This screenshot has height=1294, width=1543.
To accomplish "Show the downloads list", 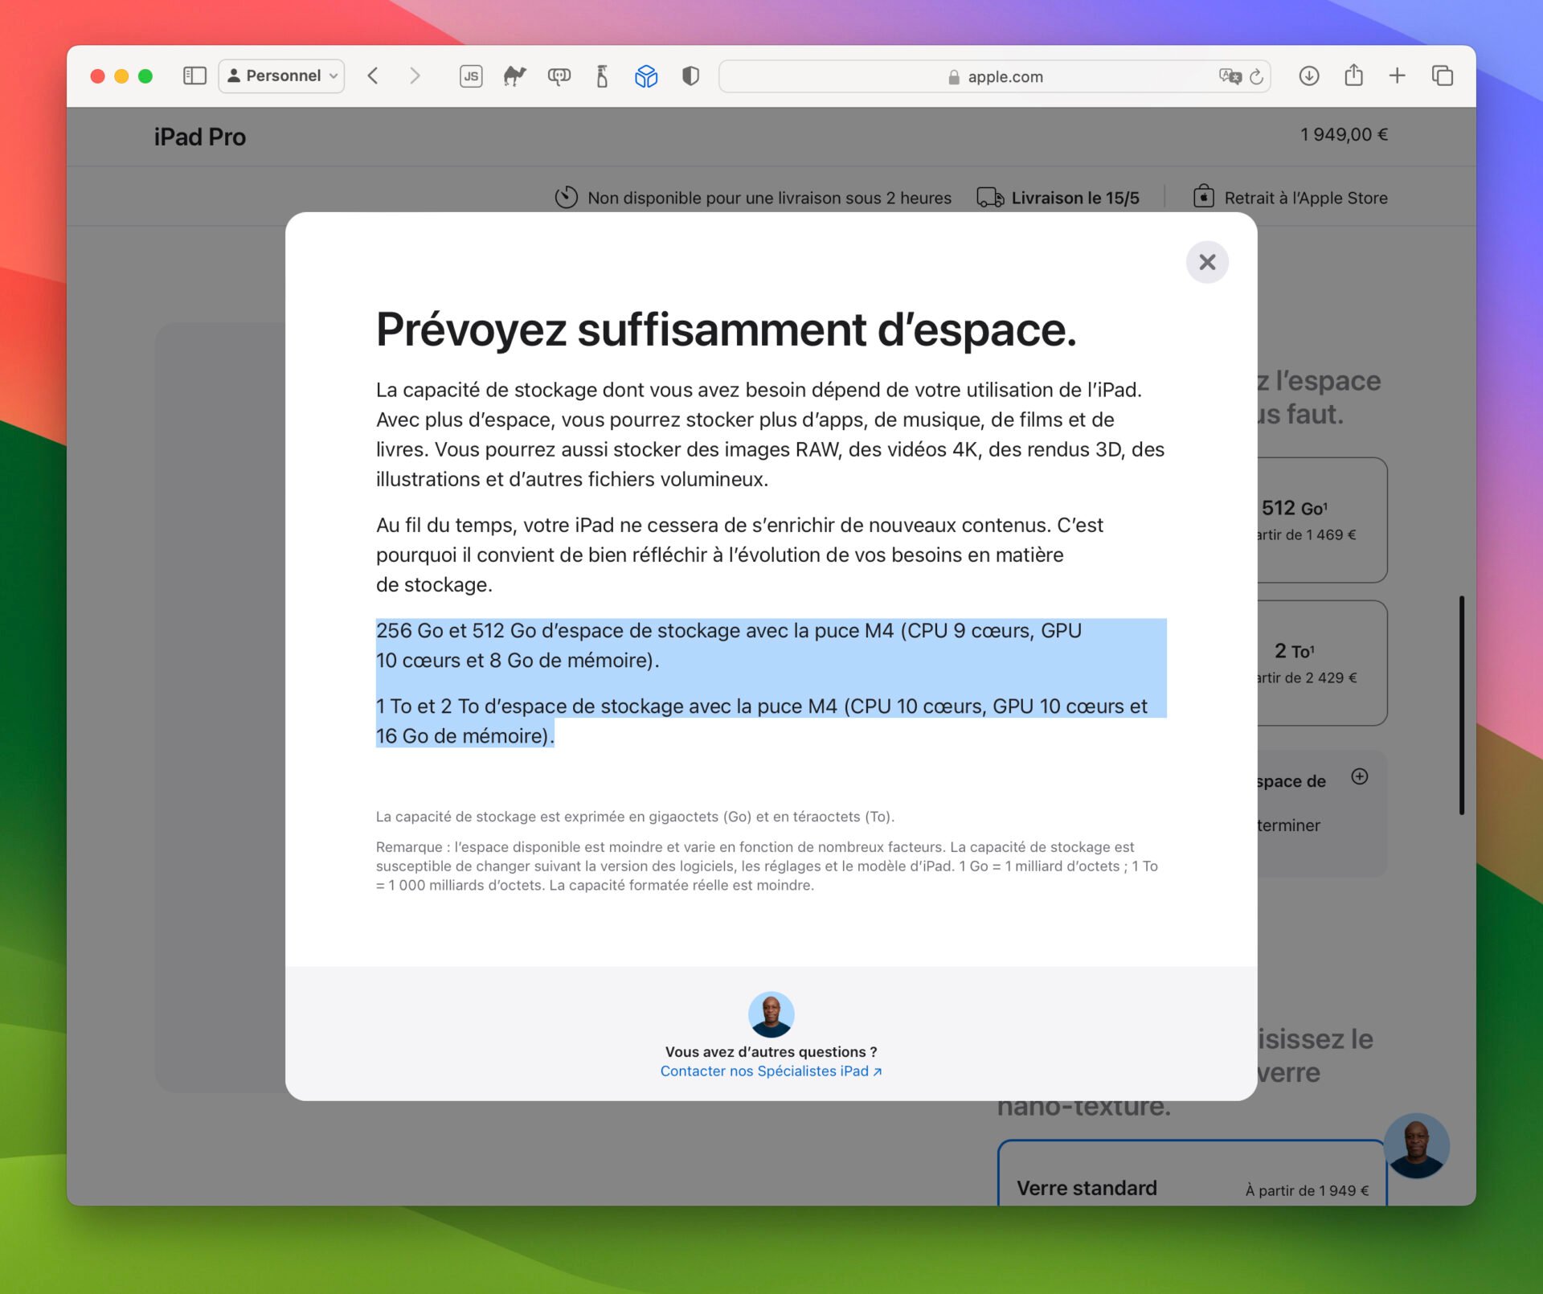I will 1309,76.
